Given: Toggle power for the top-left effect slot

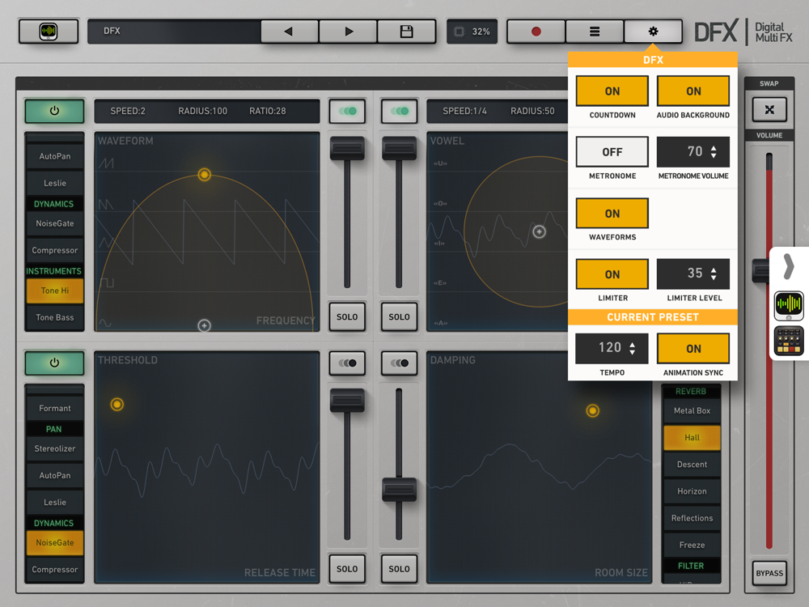Looking at the screenshot, I should 54,111.
